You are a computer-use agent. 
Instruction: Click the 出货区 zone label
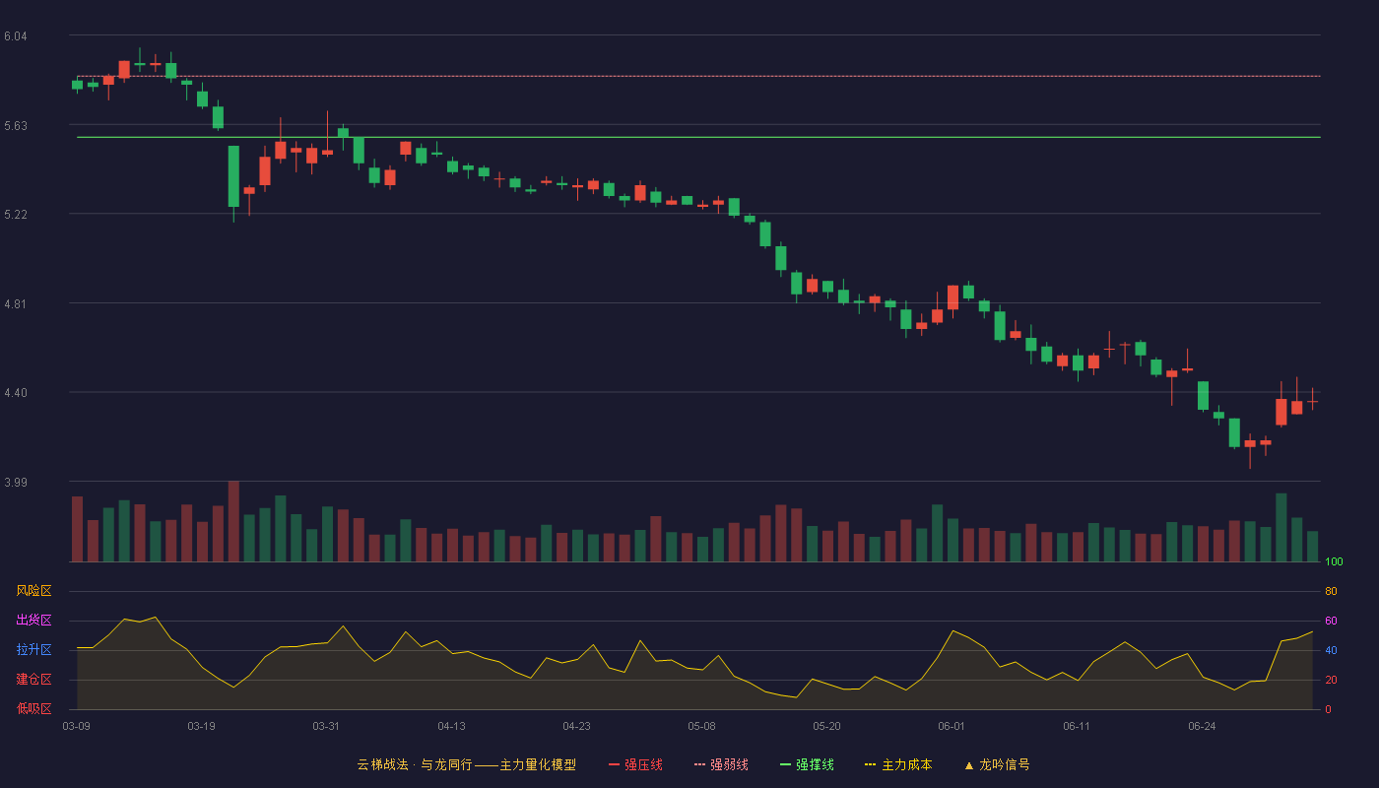[33, 621]
